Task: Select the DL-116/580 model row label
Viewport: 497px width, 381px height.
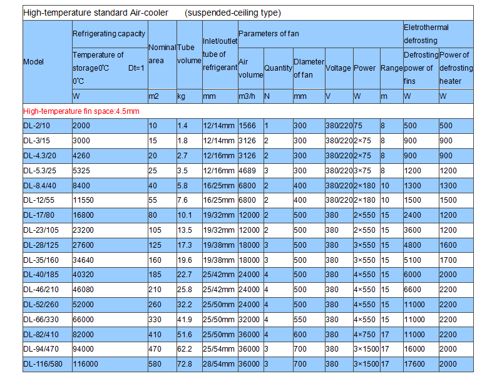Action: coord(41,363)
